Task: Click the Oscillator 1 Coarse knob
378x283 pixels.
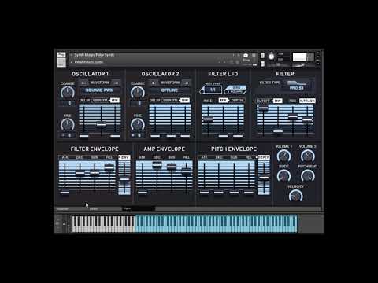Action: click(x=68, y=93)
